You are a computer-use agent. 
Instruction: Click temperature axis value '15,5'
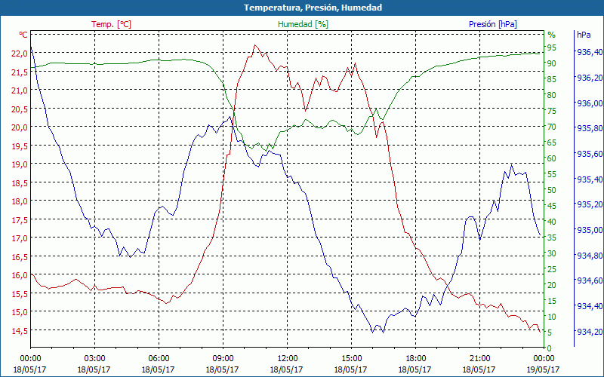pos(20,293)
